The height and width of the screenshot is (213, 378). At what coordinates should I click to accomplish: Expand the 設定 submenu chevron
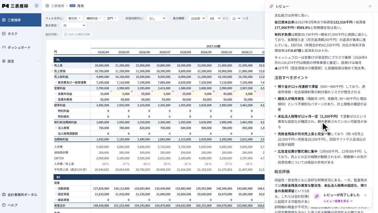(38, 61)
